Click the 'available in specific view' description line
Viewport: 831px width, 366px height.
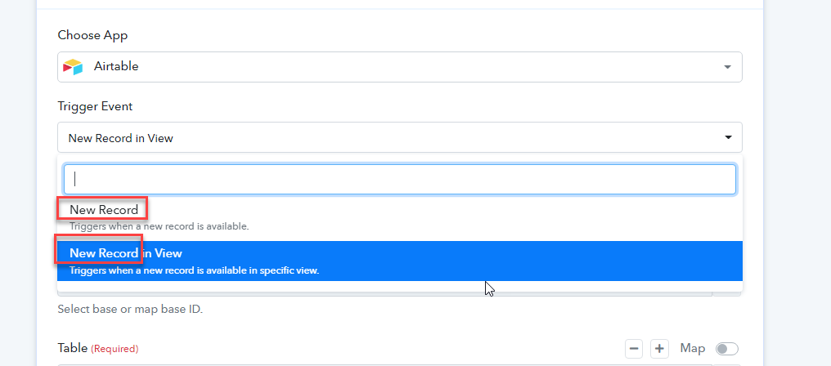pyautogui.click(x=195, y=270)
